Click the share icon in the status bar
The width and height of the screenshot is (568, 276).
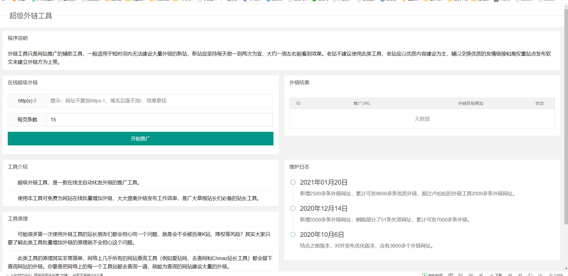(x=481, y=274)
